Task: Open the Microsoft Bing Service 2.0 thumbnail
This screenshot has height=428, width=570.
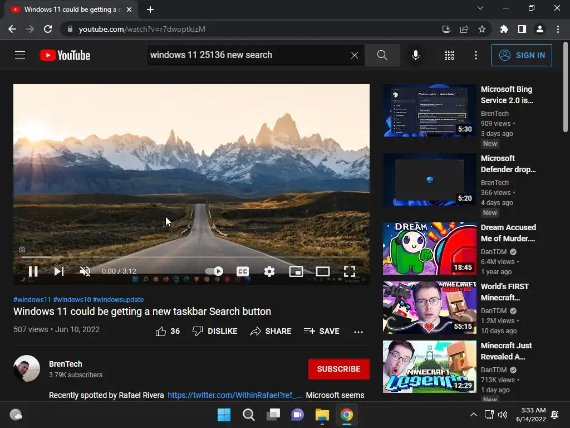Action: click(x=429, y=111)
